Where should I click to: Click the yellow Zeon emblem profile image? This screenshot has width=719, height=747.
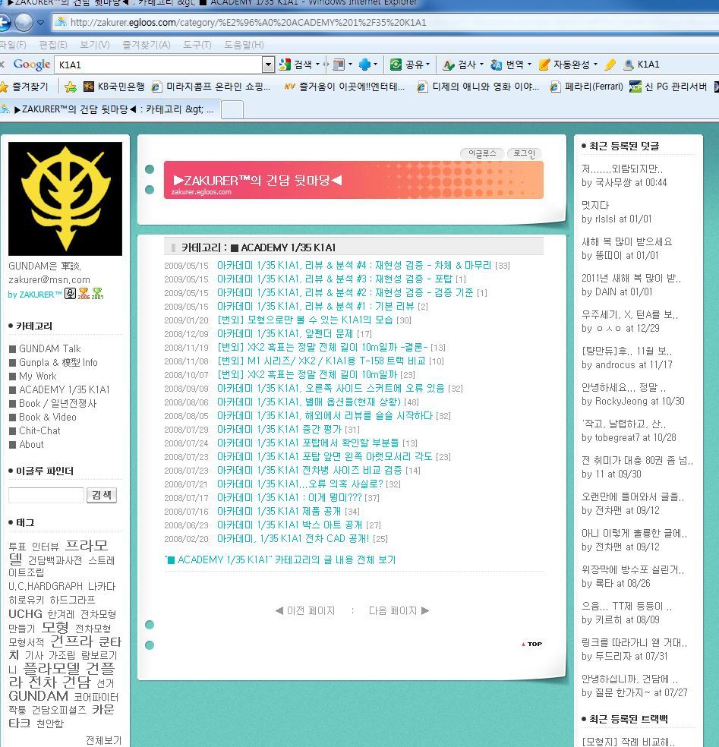65,199
